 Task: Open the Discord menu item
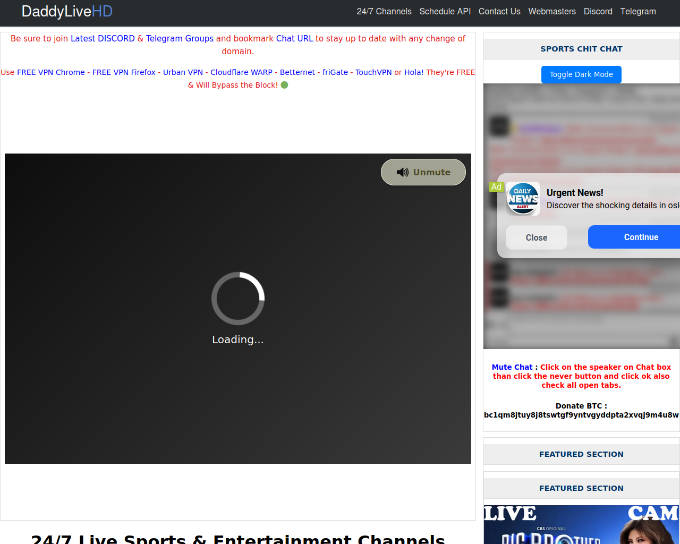click(598, 11)
